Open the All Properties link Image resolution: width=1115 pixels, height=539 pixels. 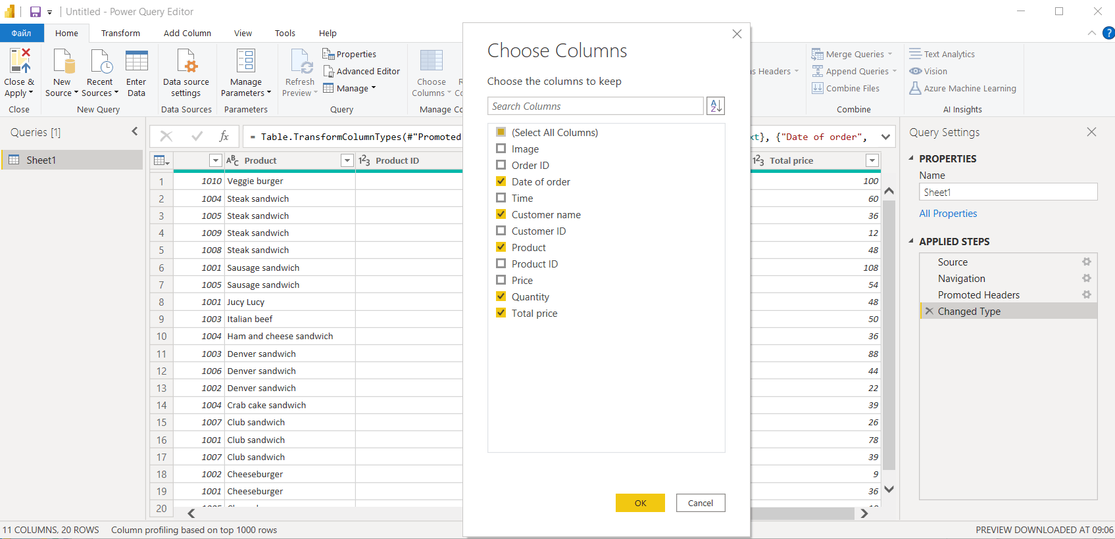[x=948, y=213]
